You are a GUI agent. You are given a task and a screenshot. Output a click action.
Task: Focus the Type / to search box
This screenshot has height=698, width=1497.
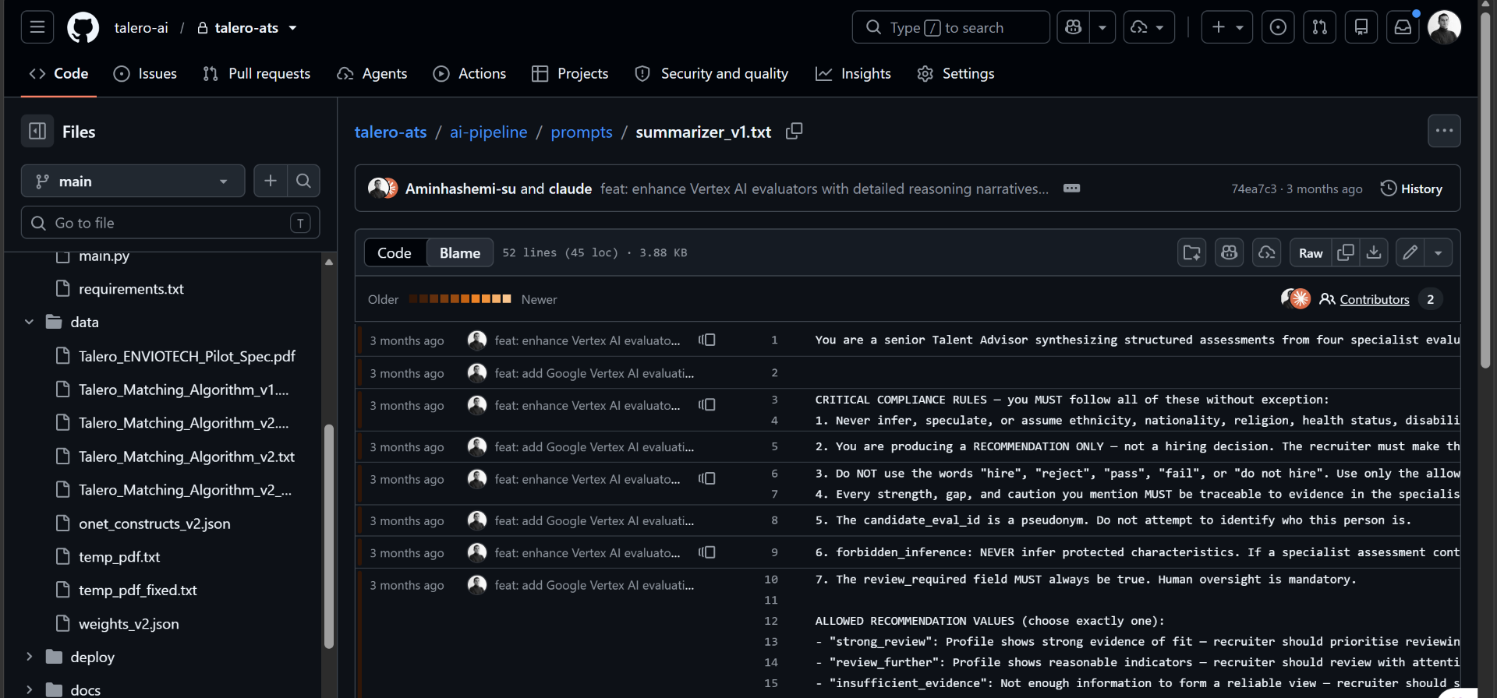[x=951, y=27]
